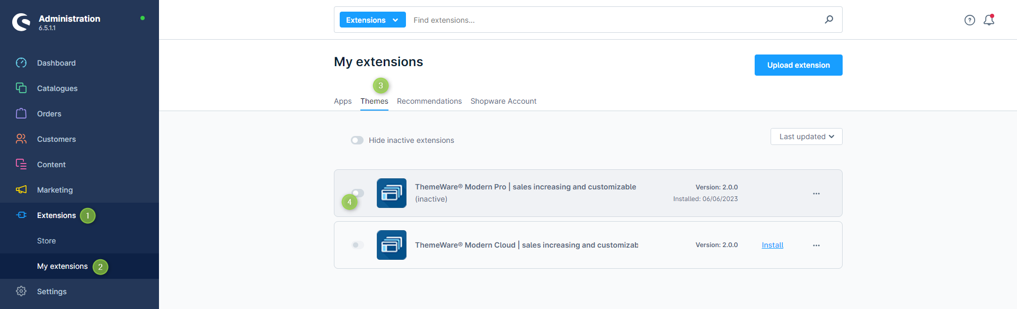Viewport: 1017px width, 309px height.
Task: Activate the ThemeWare Modern Pro toggle
Action: 358,193
